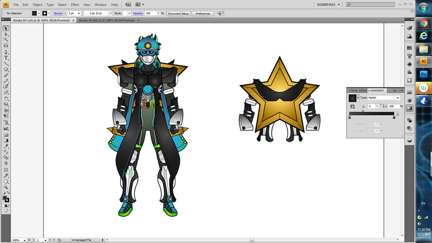
Task: Swap fill and stroke colors
Action: (8, 193)
